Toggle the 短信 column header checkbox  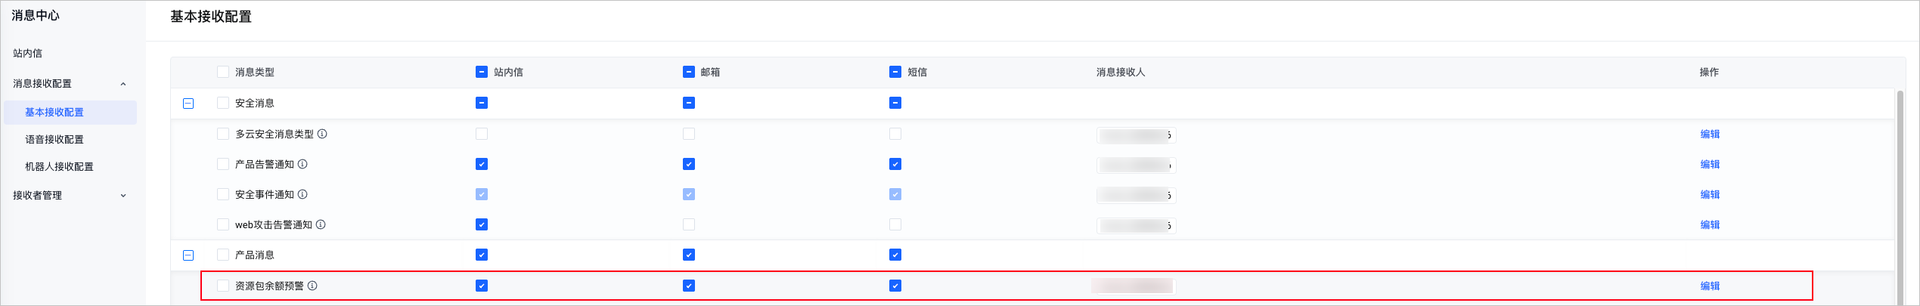(895, 72)
